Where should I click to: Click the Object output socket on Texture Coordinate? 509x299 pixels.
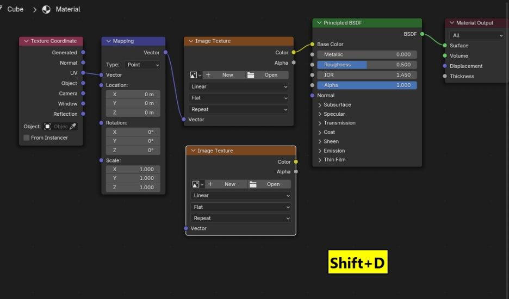[83, 83]
